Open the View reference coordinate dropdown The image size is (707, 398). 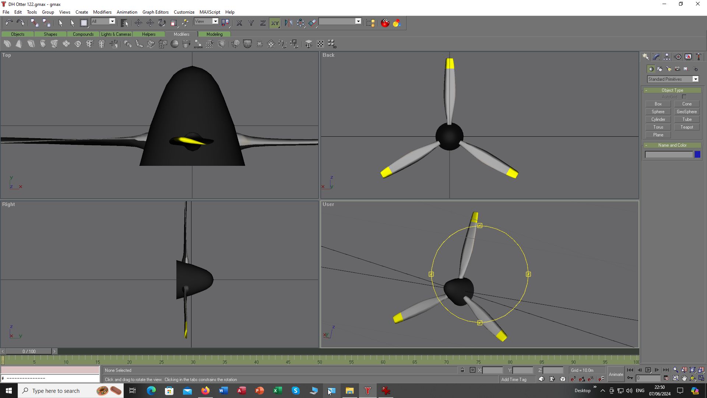[x=215, y=21]
